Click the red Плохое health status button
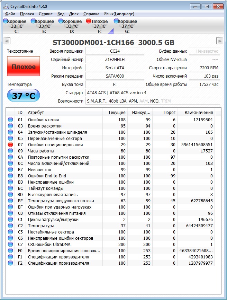 pyautogui.click(x=24, y=66)
